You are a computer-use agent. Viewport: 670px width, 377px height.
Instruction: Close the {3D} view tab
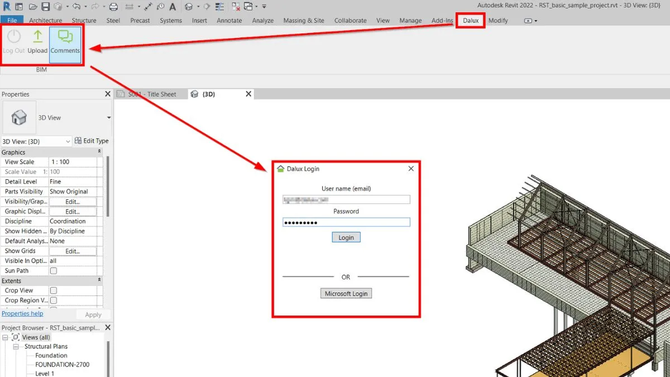(249, 94)
